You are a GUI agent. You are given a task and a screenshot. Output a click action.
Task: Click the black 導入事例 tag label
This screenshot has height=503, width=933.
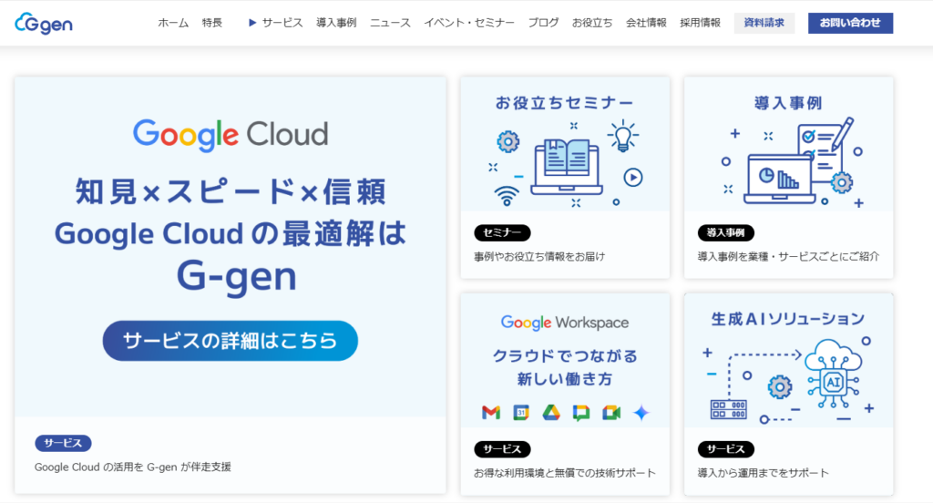(725, 232)
